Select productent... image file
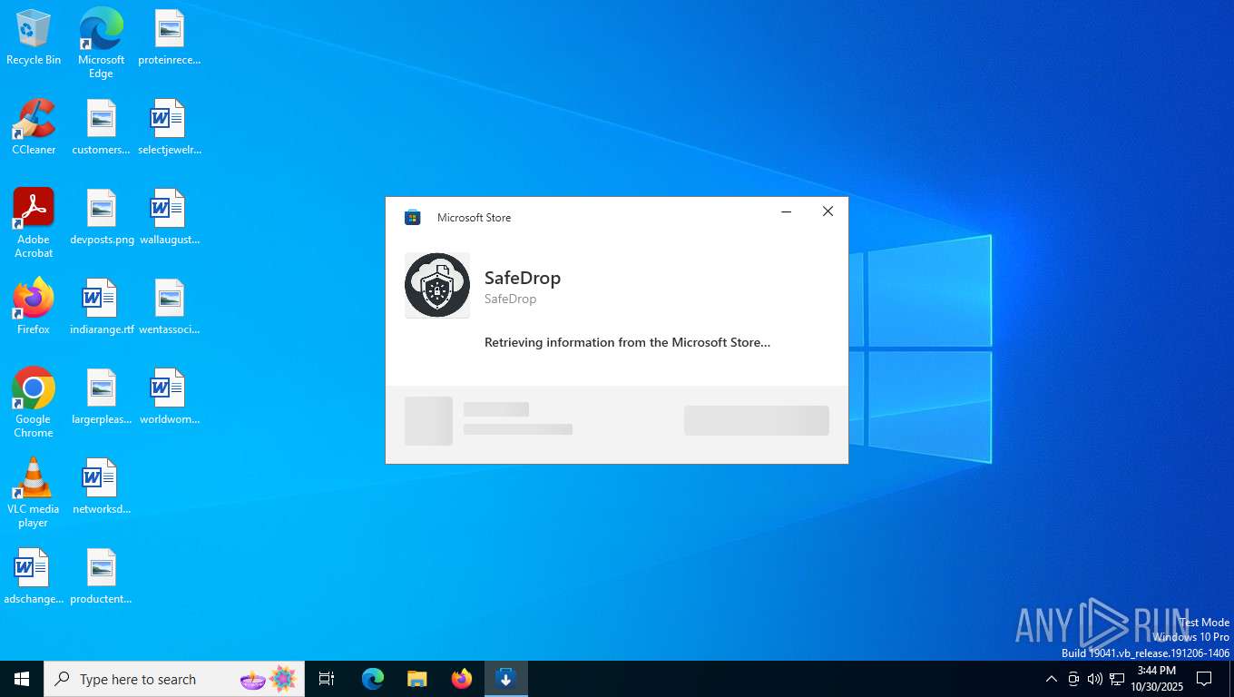 101,576
